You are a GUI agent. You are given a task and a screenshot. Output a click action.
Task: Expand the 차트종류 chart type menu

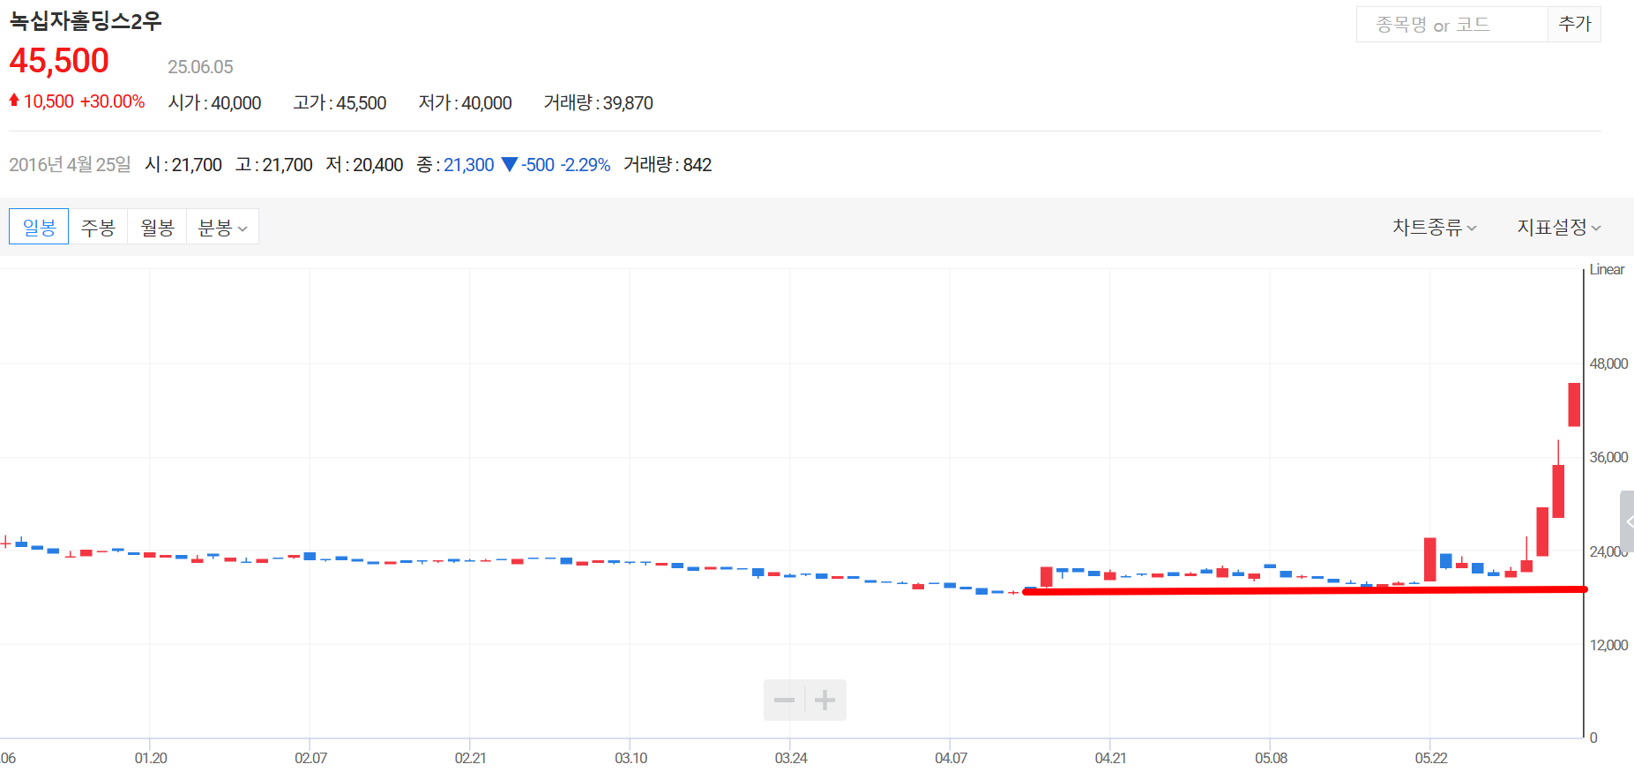(x=1434, y=227)
